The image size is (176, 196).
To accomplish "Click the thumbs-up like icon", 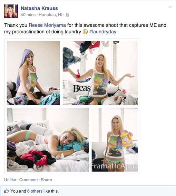I will (7, 191).
